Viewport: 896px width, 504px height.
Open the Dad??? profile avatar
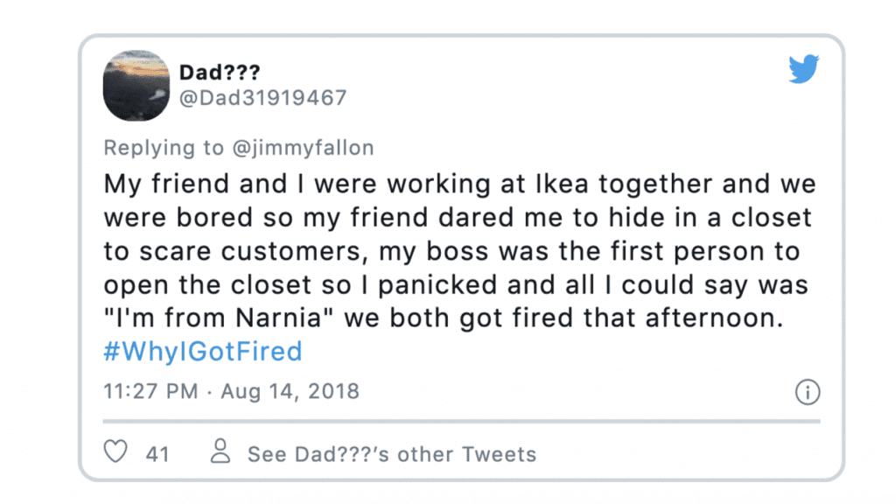coord(136,85)
